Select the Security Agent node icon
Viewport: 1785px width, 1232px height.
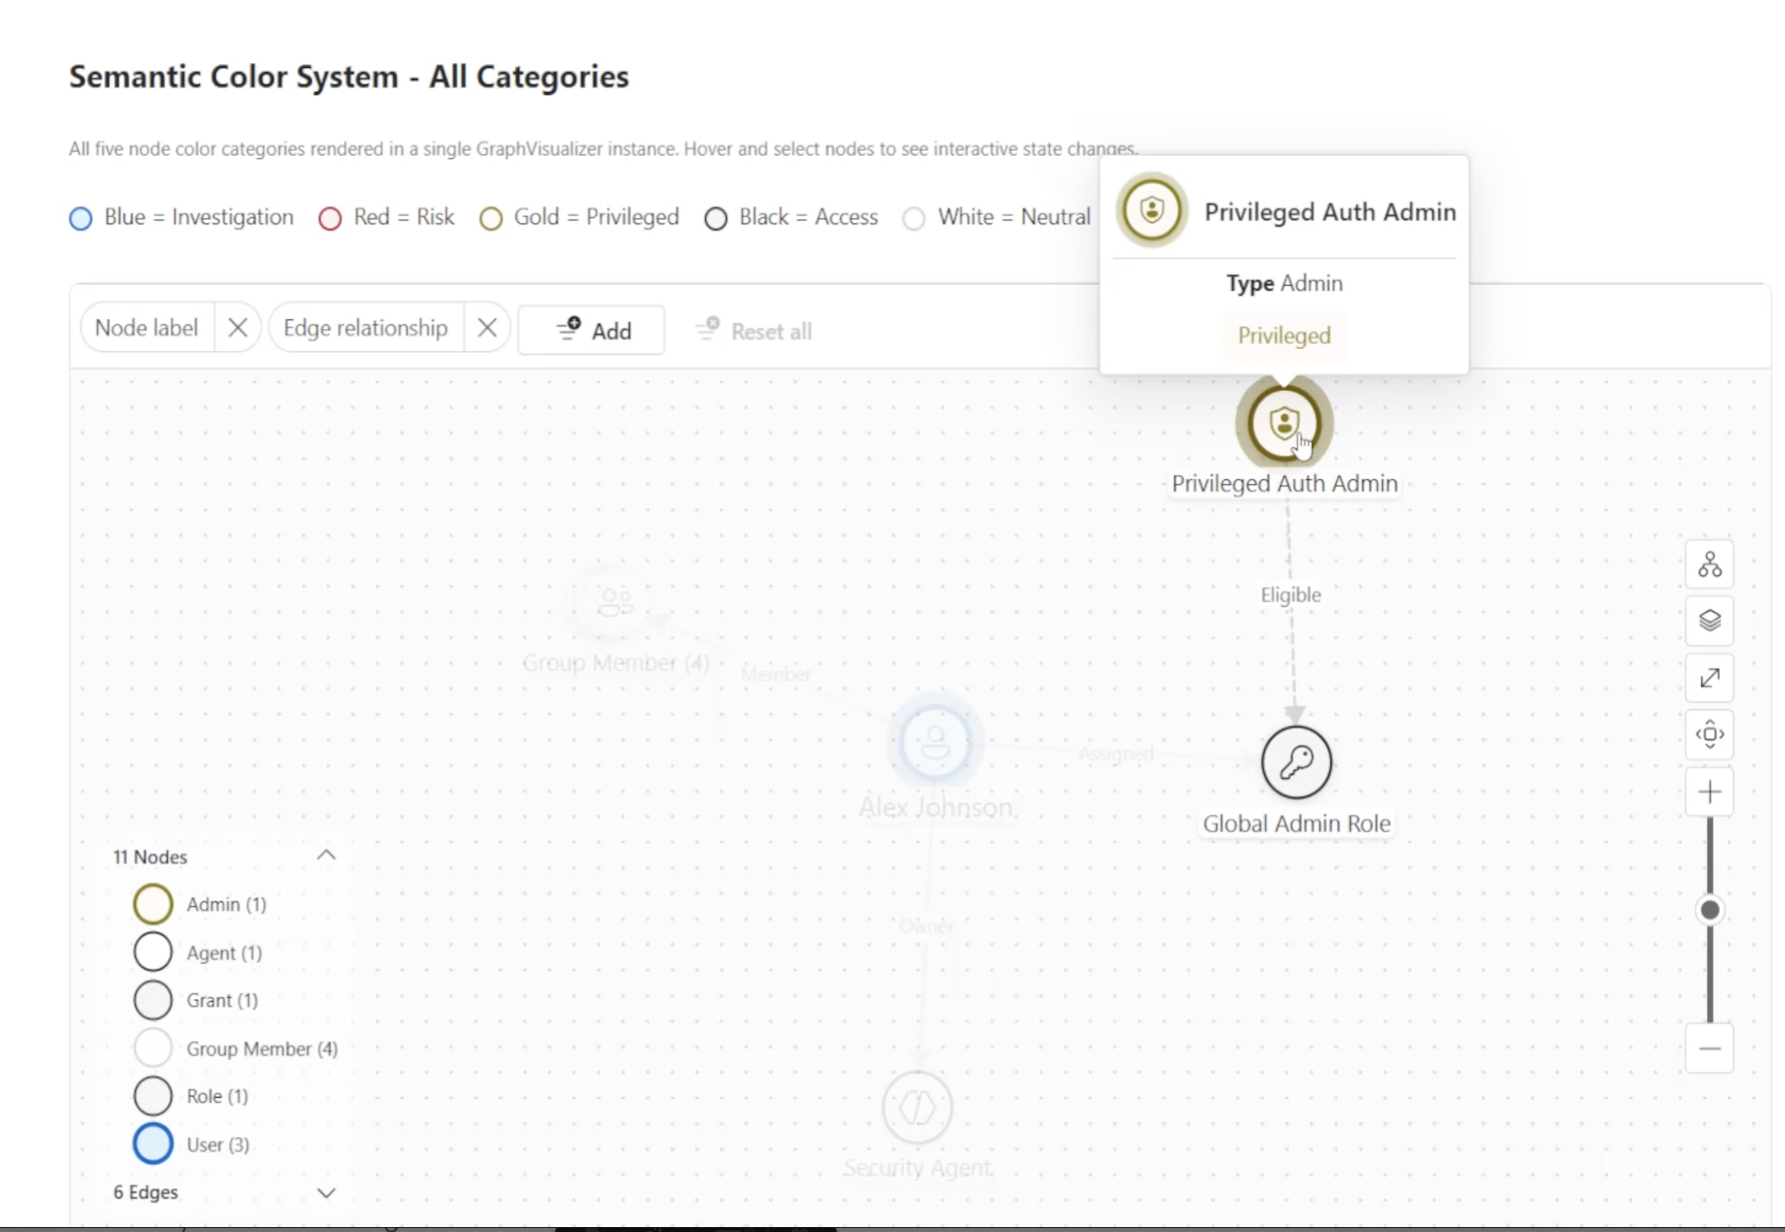pos(917,1107)
